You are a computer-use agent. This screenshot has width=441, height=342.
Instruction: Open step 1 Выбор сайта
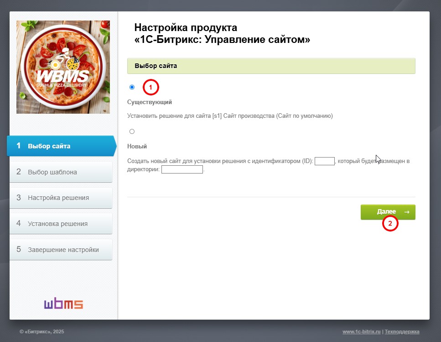coord(61,146)
